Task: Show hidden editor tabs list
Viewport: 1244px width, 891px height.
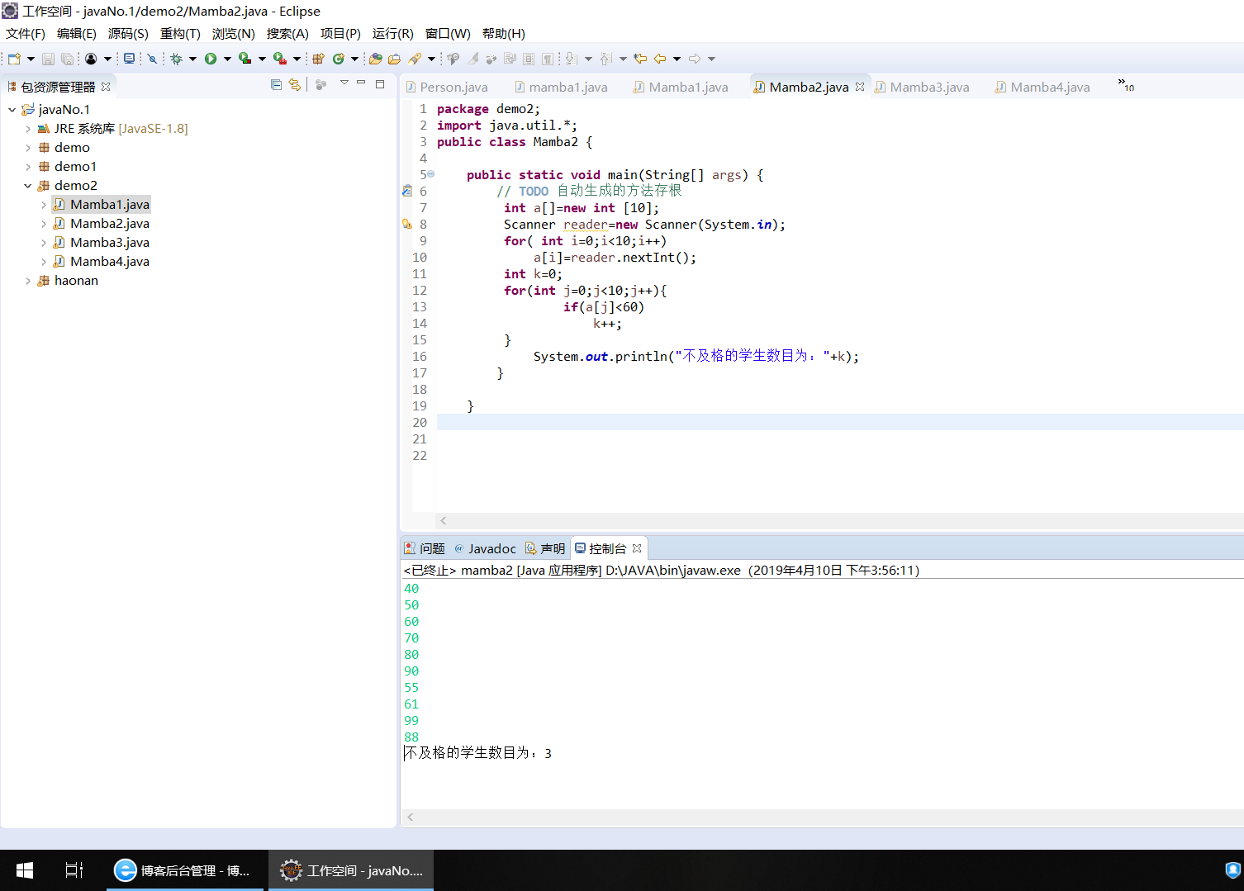Action: [1126, 84]
